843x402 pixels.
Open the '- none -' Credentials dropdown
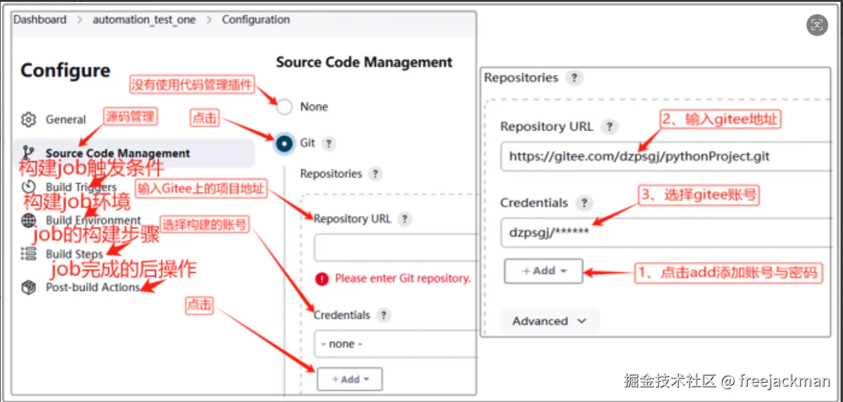click(395, 344)
